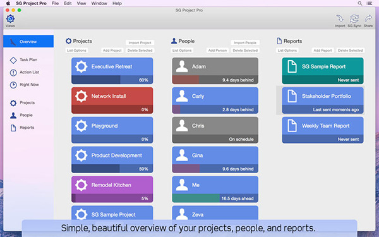Click the Share arrow icon
The width and height of the screenshot is (379, 237).
368,19
